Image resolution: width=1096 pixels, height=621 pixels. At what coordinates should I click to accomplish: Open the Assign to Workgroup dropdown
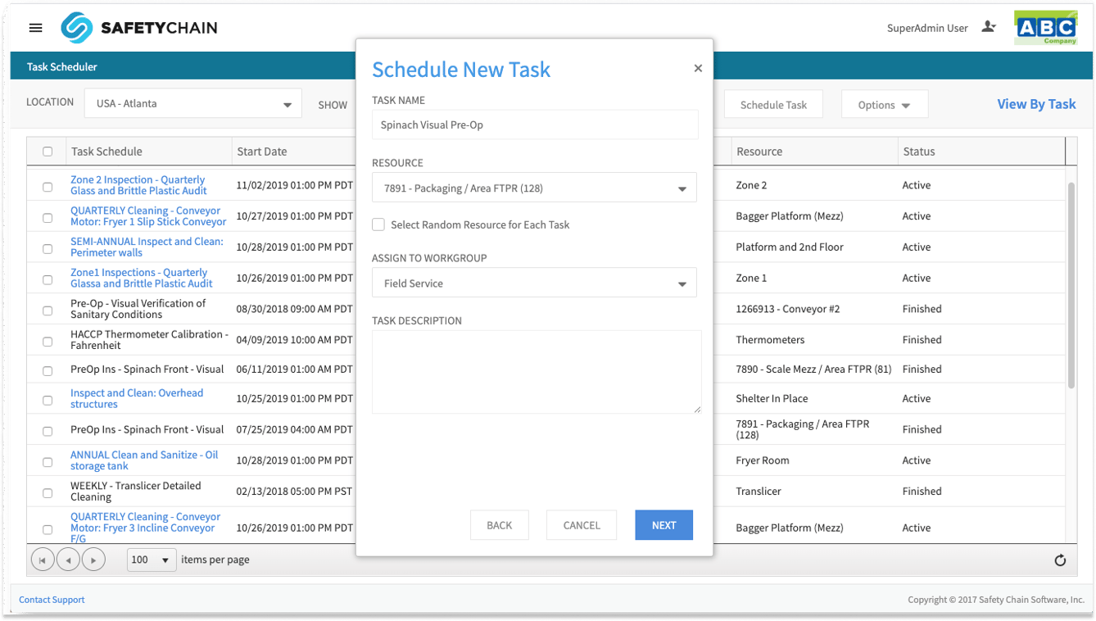(x=534, y=283)
